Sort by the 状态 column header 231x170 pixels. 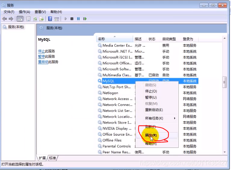(x=153, y=39)
